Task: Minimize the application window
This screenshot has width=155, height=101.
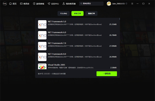Action: (137, 4)
